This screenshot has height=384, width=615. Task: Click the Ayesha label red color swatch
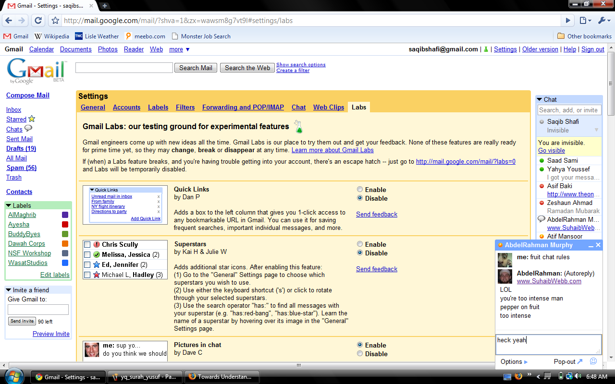[65, 224]
